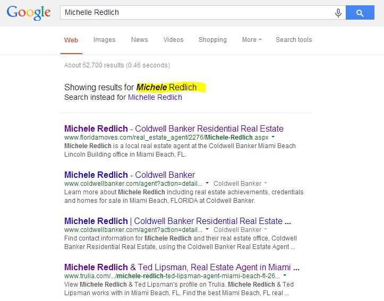Expand the second result's URL dropdown arrow
Viewport: 384px width, 301px height.
click(x=207, y=184)
